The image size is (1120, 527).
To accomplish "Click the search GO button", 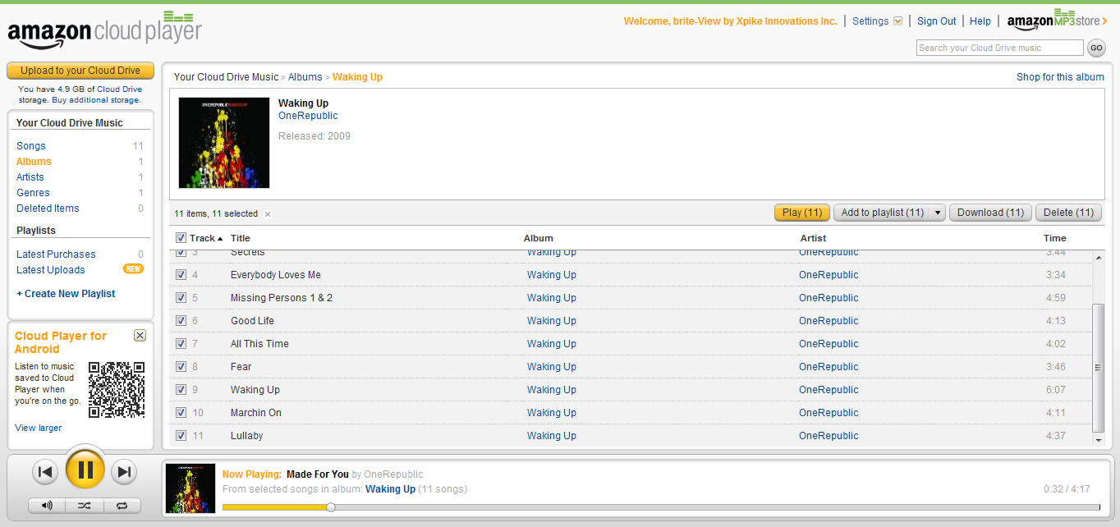I will 1096,48.
